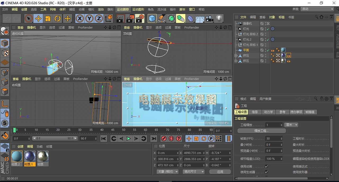Toggle X axis lock
This screenshot has height=182, width=339.
pyautogui.click(x=80, y=19)
